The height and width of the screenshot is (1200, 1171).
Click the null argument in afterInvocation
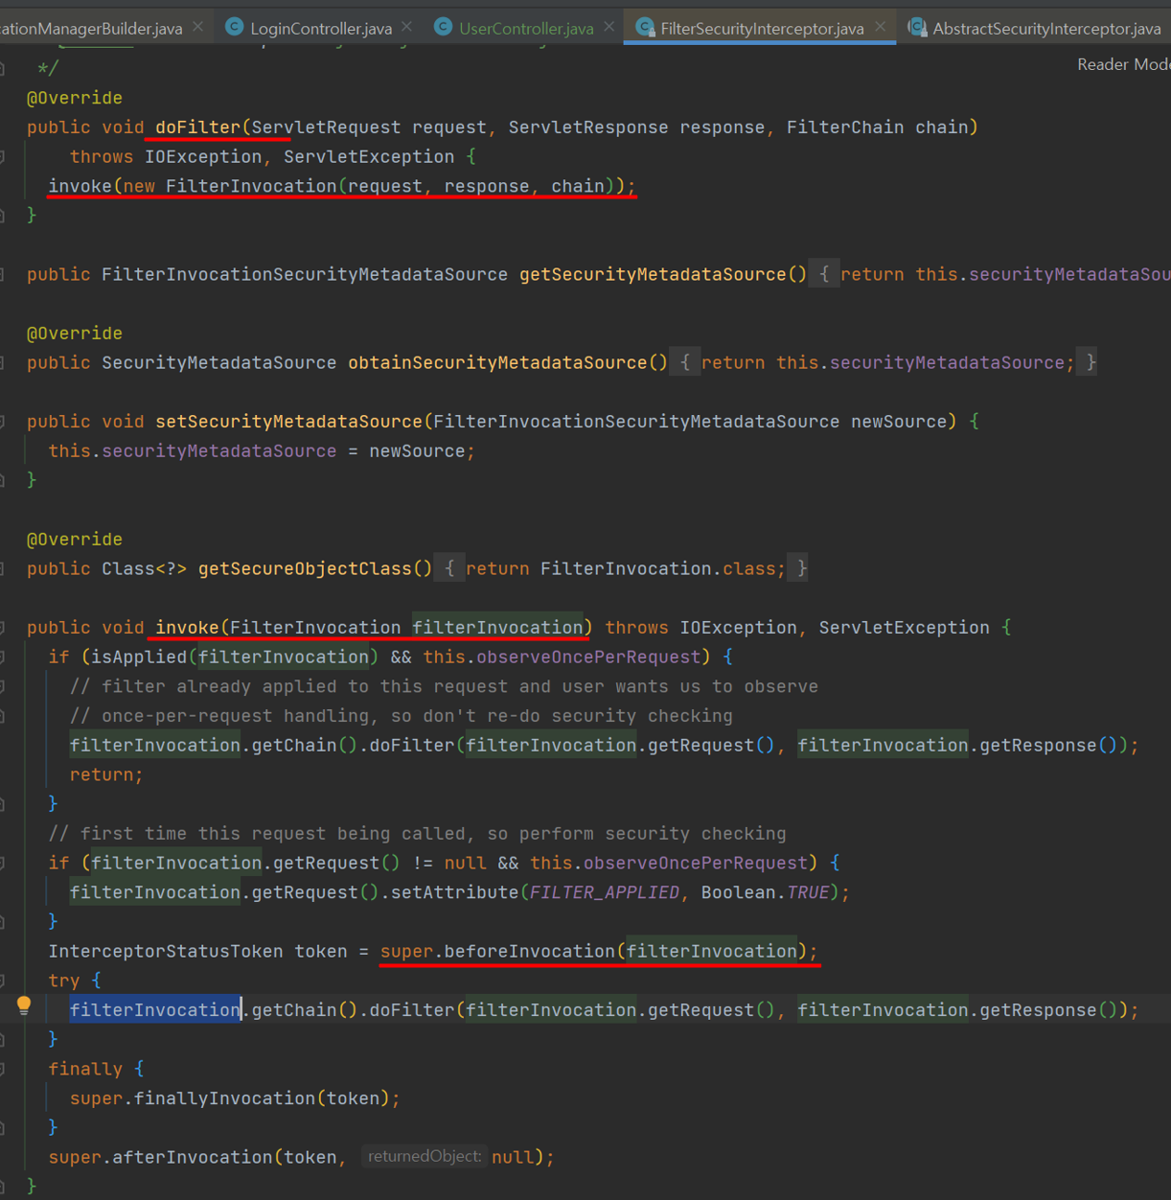tap(513, 1157)
